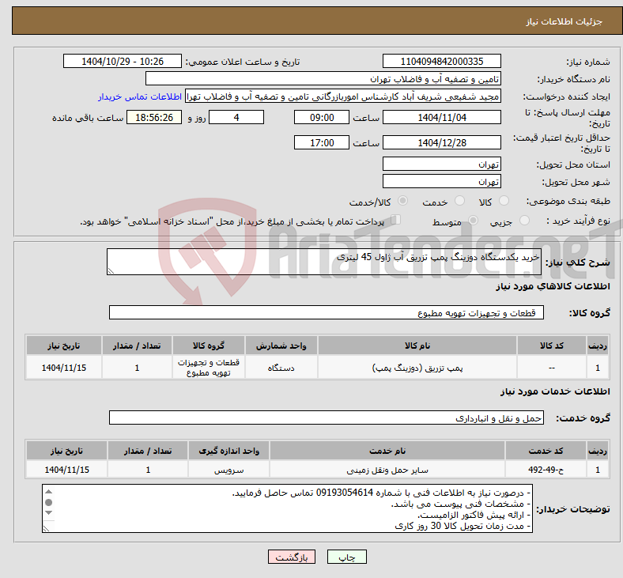The width and height of the screenshot is (623, 578).
Task: Select the خدمت radio button
Action: 459,201
